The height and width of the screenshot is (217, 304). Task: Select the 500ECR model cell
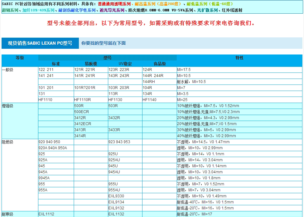coord(81,112)
